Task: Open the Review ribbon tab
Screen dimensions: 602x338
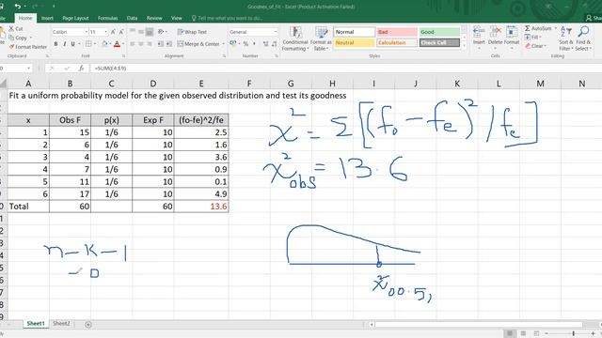Action: tap(154, 18)
